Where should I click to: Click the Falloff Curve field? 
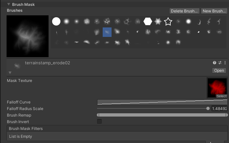pos(162,102)
